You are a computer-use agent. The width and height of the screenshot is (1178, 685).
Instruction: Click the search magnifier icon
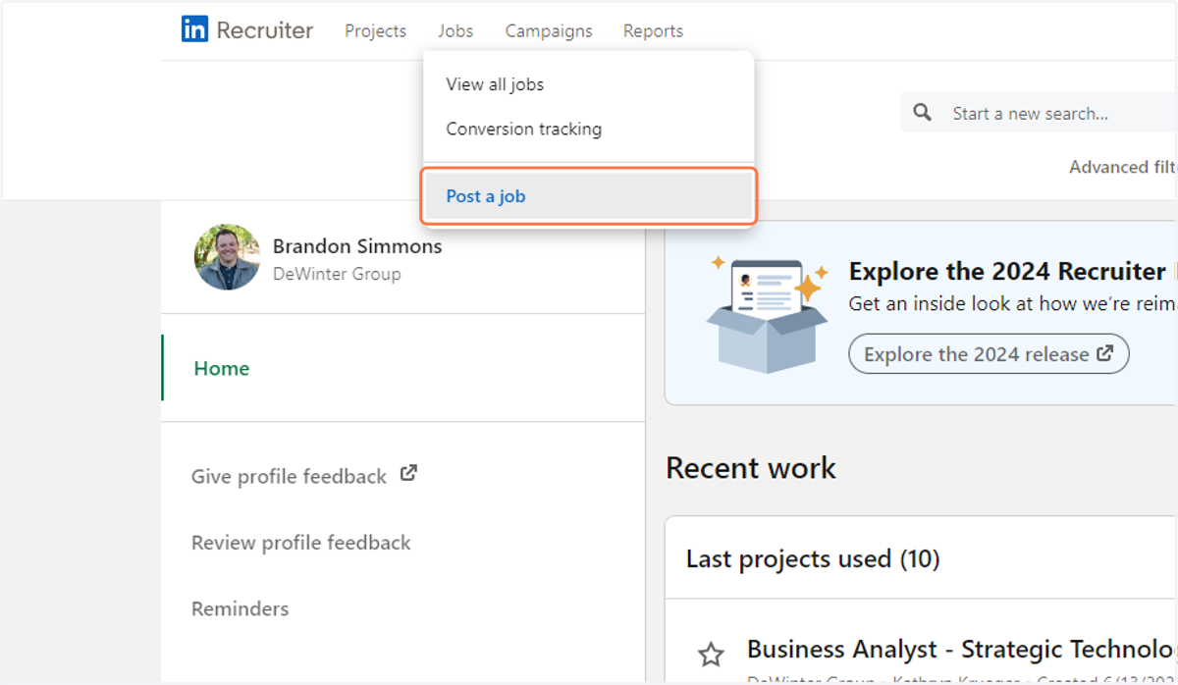922,113
